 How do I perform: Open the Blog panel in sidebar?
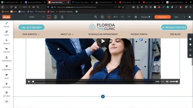point(7,76)
